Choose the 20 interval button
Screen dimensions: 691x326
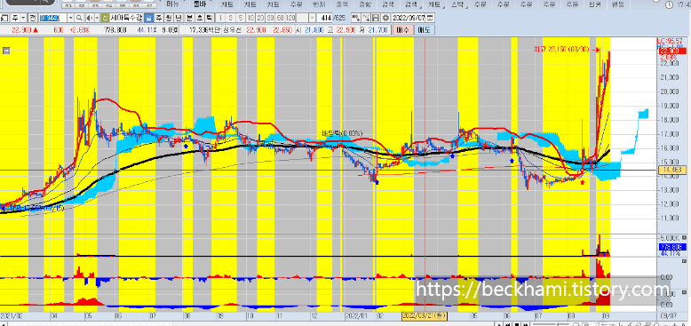[261, 18]
